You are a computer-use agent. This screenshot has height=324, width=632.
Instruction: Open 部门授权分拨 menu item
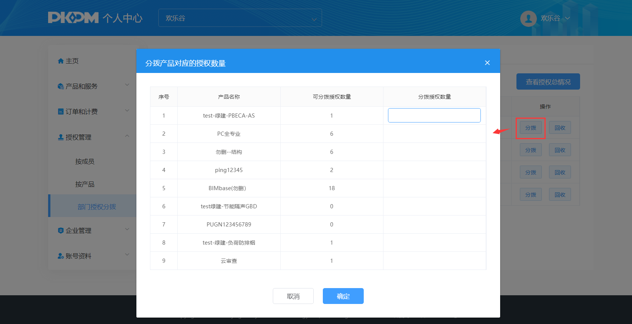tap(97, 207)
